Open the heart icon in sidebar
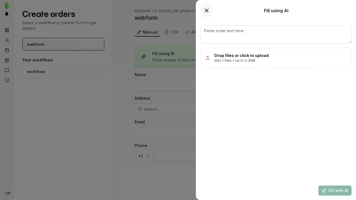 coord(7,80)
